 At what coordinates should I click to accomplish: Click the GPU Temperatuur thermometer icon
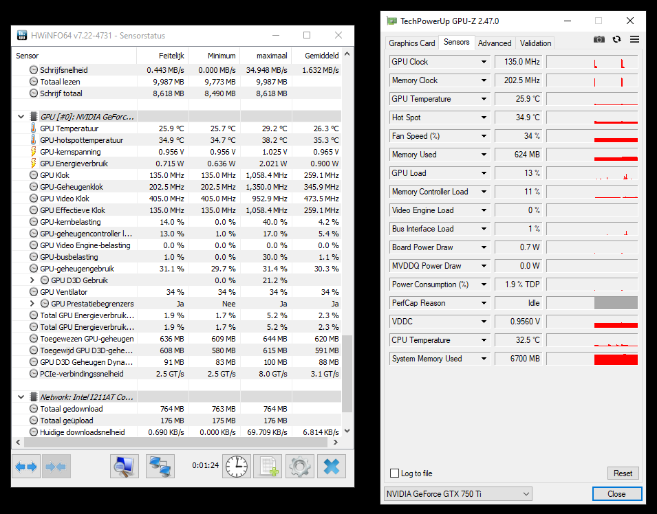click(x=34, y=128)
